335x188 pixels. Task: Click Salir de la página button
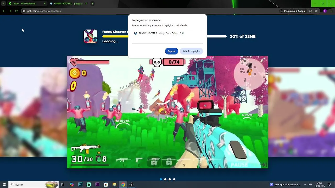click(191, 51)
